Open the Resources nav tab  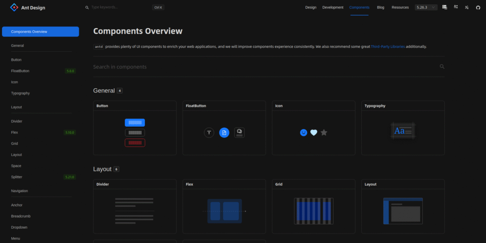click(x=400, y=8)
